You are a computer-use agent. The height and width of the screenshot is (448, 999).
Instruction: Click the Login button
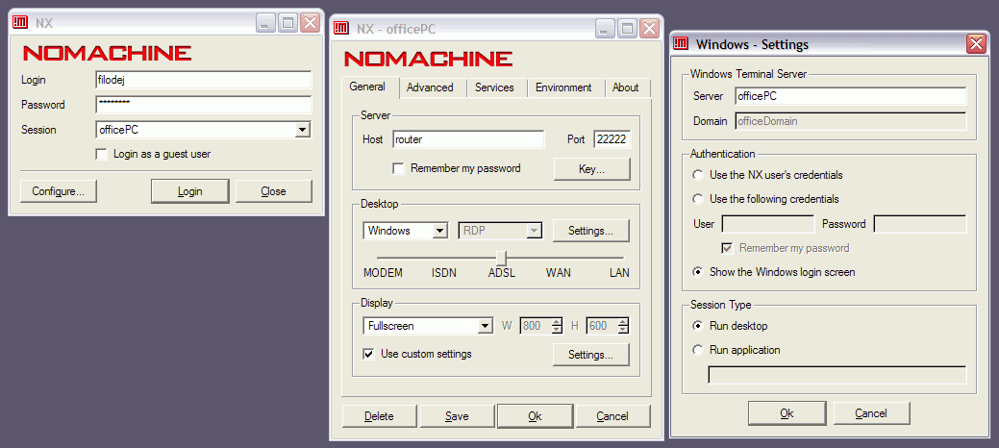(189, 191)
